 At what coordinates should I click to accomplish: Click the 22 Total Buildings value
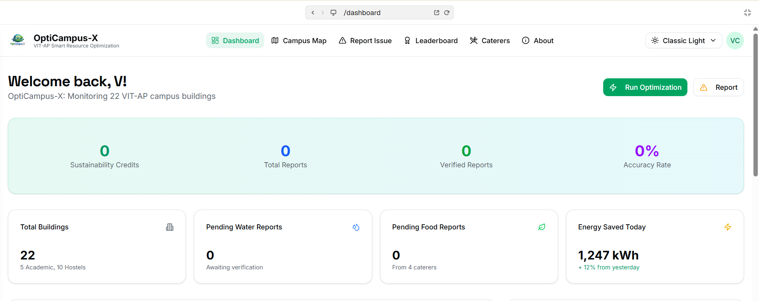coord(28,255)
